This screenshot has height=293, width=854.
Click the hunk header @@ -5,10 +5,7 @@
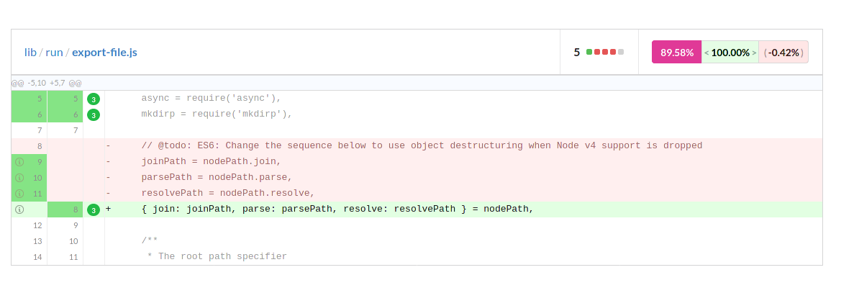pyautogui.click(x=46, y=84)
